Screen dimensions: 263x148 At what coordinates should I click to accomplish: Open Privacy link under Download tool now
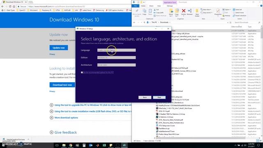(52, 91)
